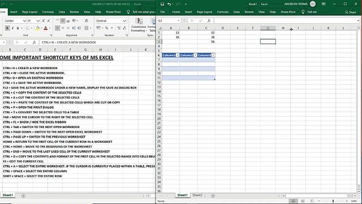
Task: Open Formulas tab in left window
Action: click(48, 12)
